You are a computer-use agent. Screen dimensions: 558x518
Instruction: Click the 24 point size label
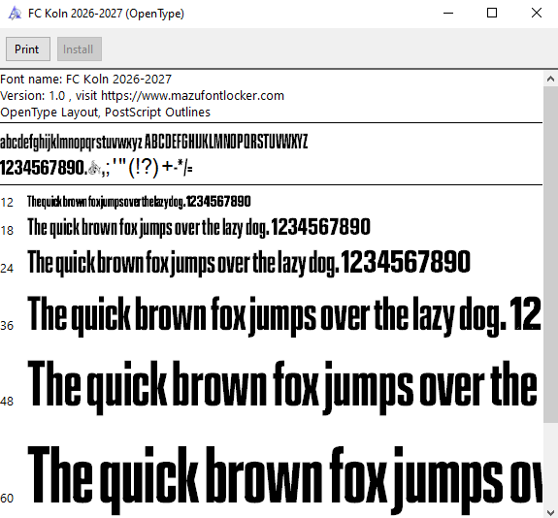pos(7,269)
